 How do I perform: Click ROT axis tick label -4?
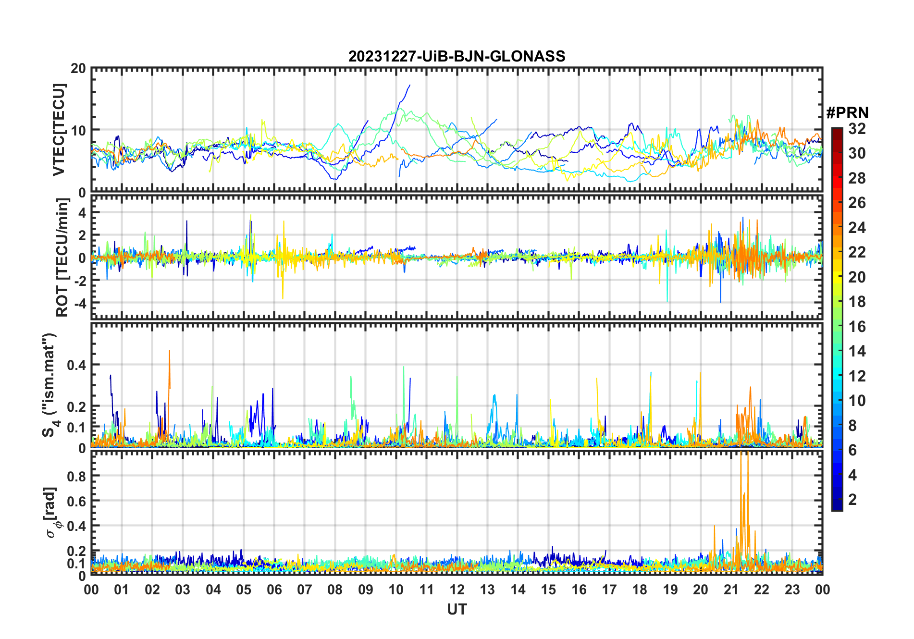click(x=80, y=303)
